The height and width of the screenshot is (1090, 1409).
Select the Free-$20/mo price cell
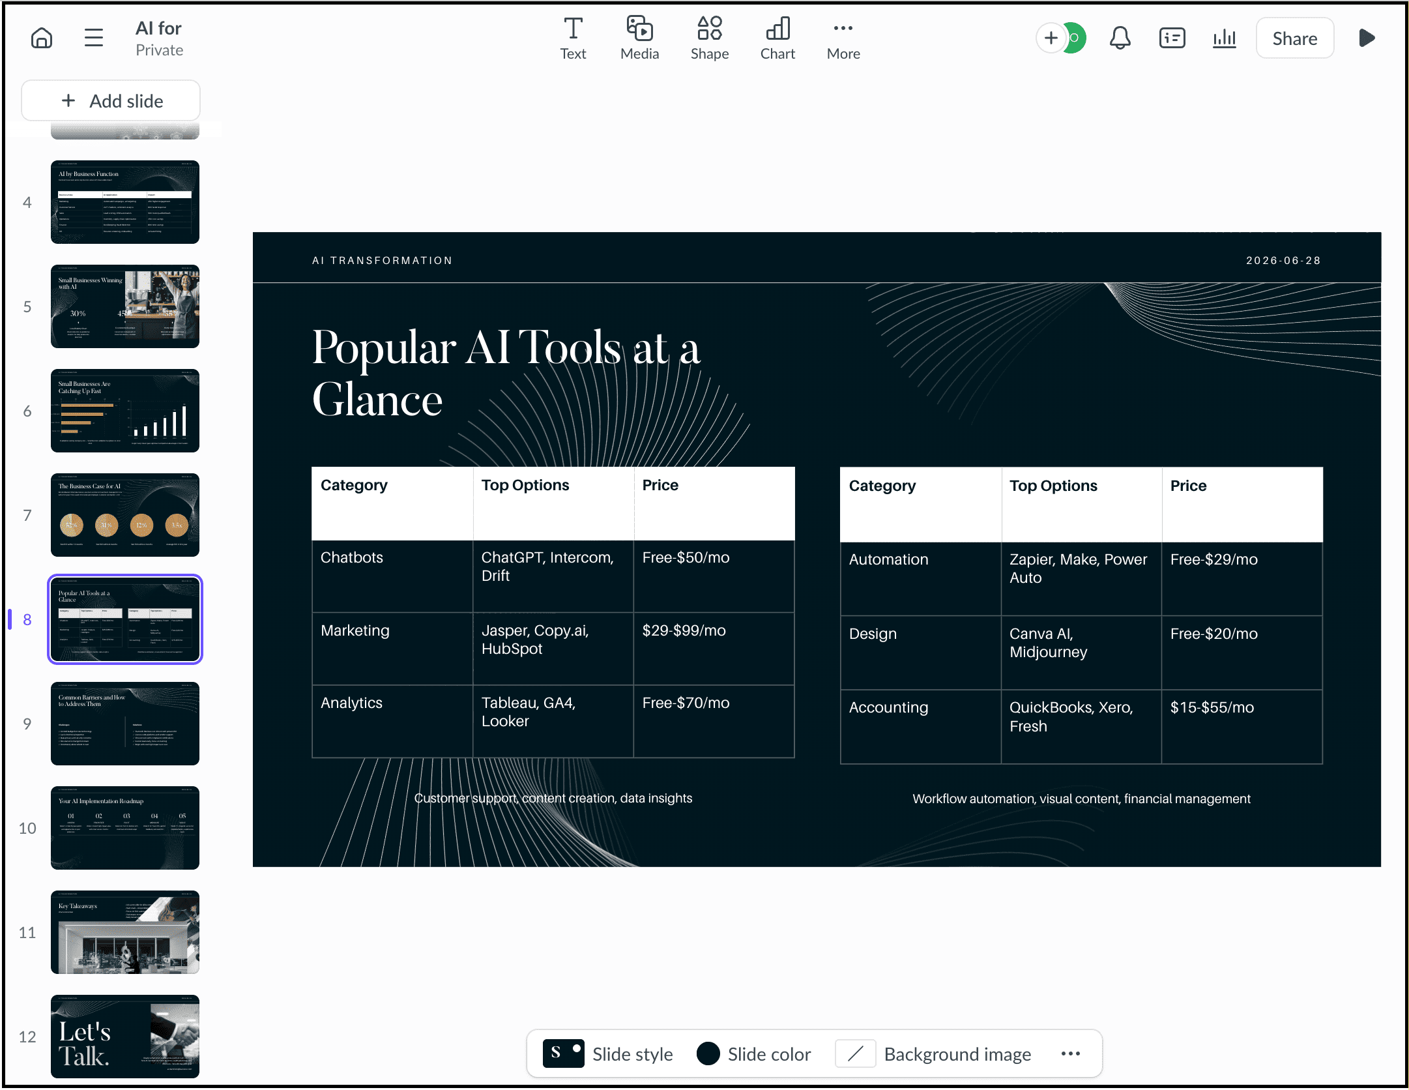coord(1242,653)
